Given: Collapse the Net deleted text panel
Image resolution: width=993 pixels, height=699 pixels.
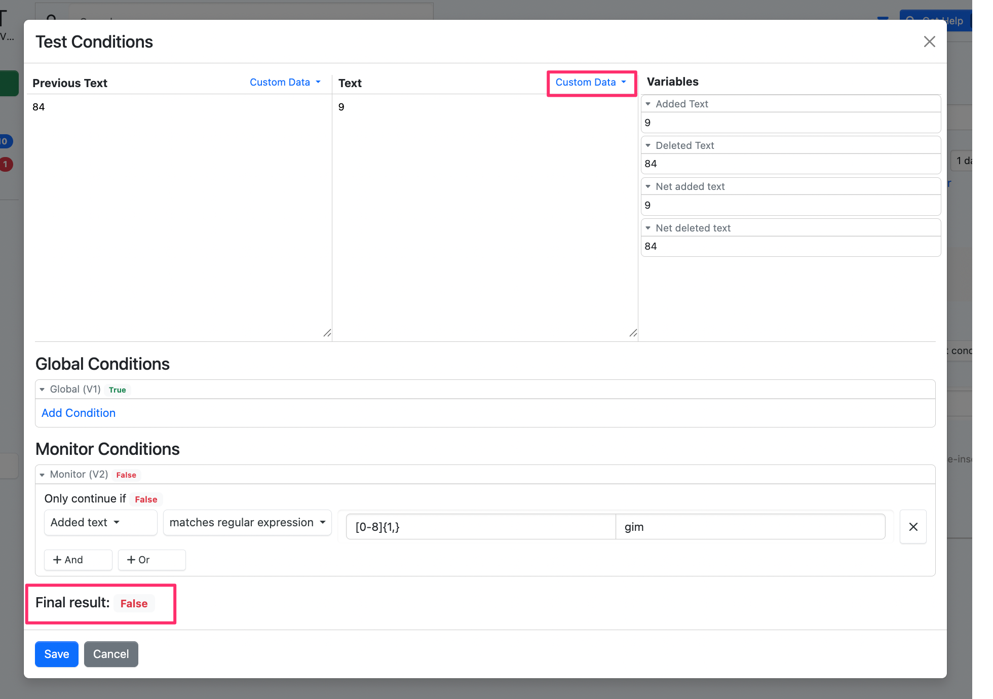Looking at the screenshot, I should pos(648,228).
